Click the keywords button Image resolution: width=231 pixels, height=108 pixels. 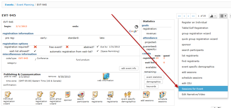tap(151, 86)
